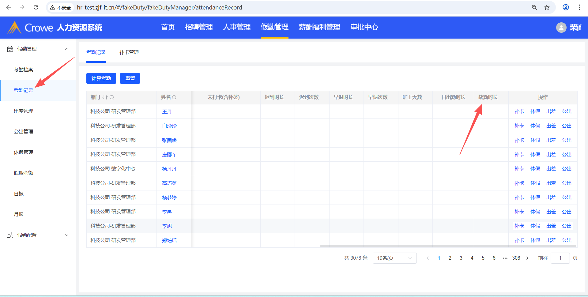Screen dimensions: 588x297
Task: Click the search icon next to 部门 header
Action: (112, 97)
